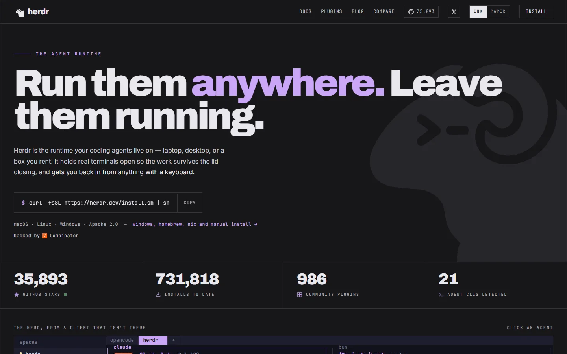Open the Blog from the navbar

click(358, 12)
